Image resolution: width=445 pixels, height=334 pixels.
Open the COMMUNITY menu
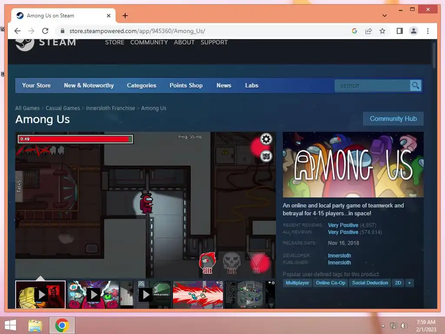pyautogui.click(x=149, y=42)
